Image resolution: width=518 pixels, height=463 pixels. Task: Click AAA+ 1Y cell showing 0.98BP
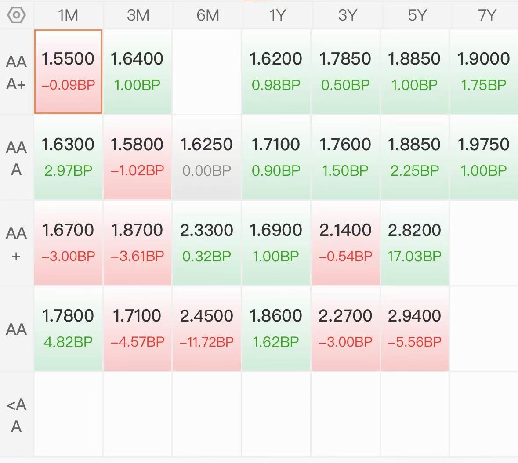276,72
